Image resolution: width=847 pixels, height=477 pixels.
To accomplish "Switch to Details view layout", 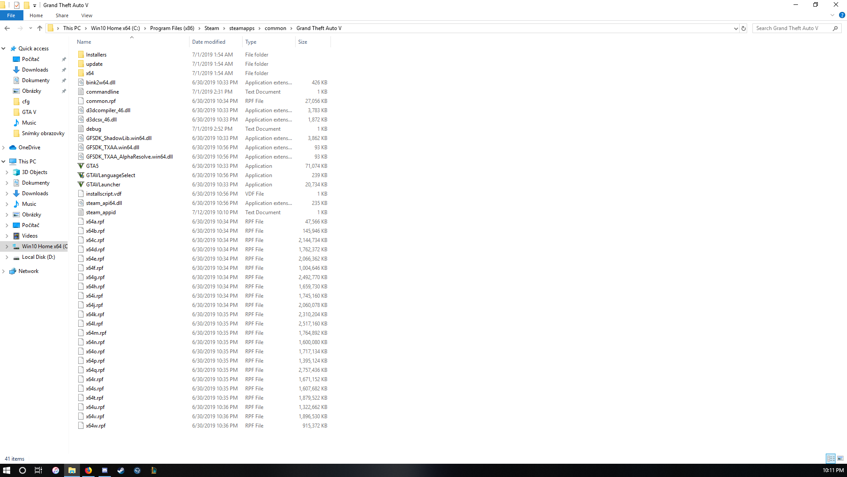I will [x=831, y=458].
